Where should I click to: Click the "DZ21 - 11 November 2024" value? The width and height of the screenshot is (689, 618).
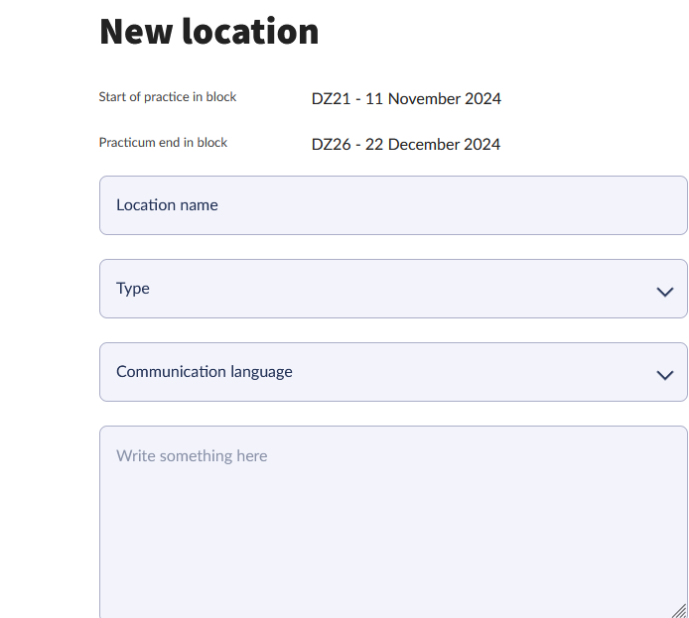[406, 99]
